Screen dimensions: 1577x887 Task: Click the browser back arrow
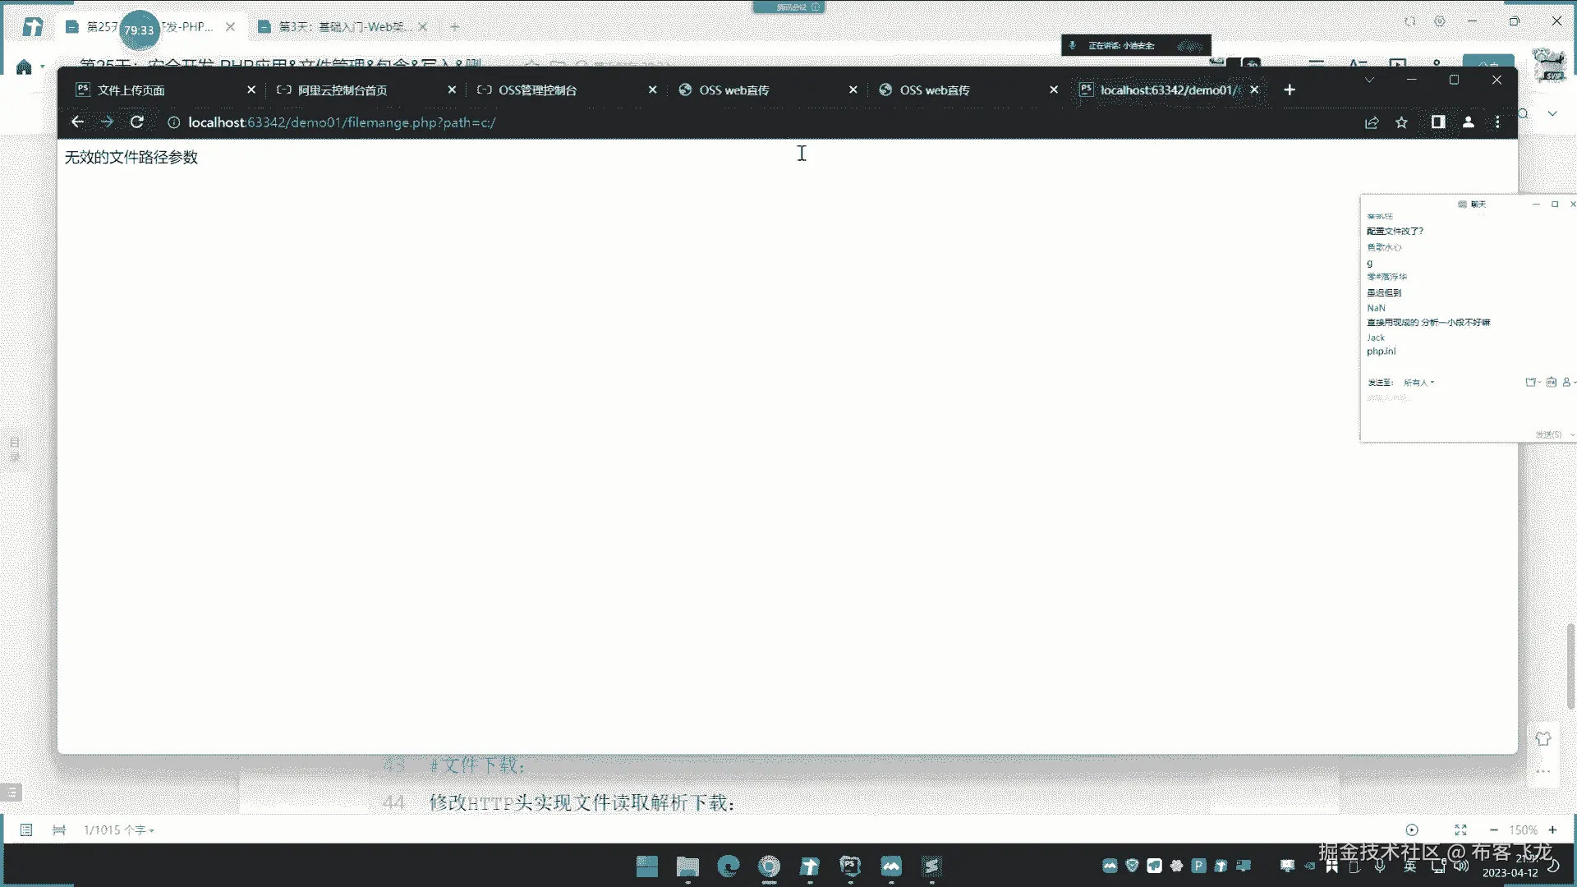[x=77, y=122]
